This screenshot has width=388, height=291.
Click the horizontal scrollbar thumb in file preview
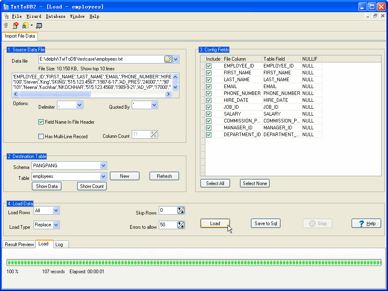coord(55,94)
